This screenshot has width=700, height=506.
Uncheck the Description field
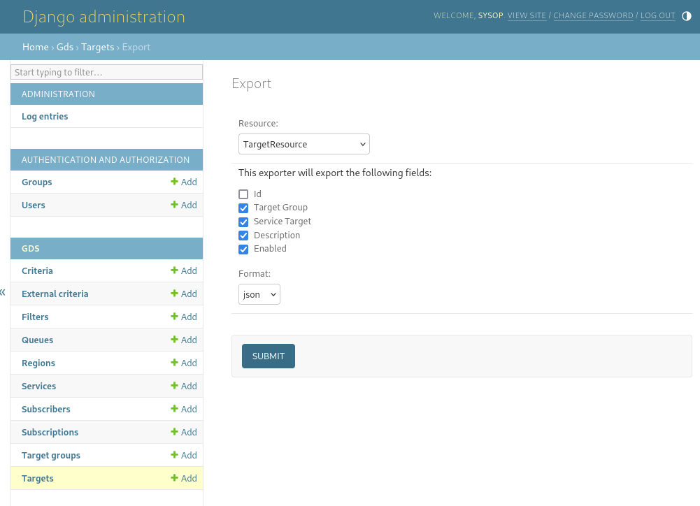tap(243, 235)
